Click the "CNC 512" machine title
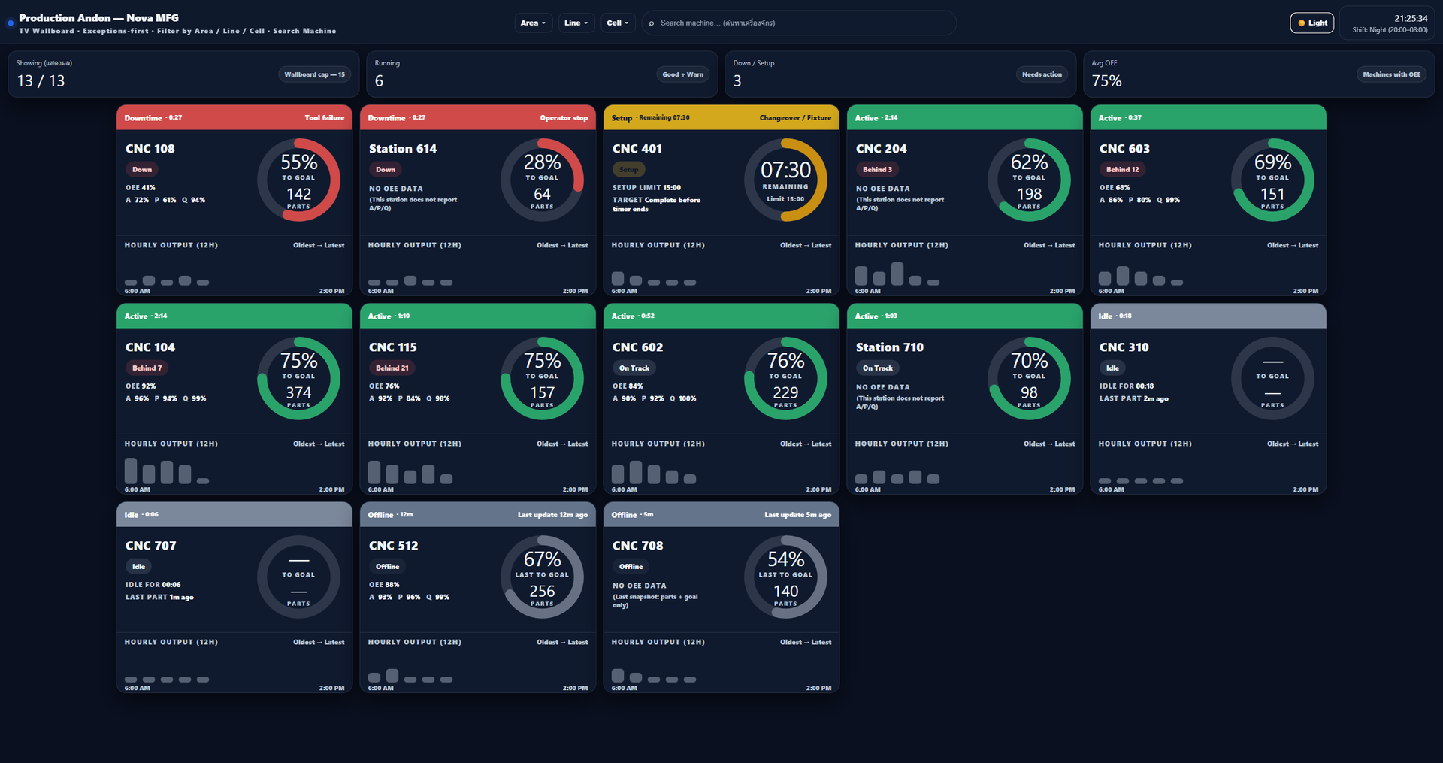The width and height of the screenshot is (1443, 763). [x=394, y=546]
